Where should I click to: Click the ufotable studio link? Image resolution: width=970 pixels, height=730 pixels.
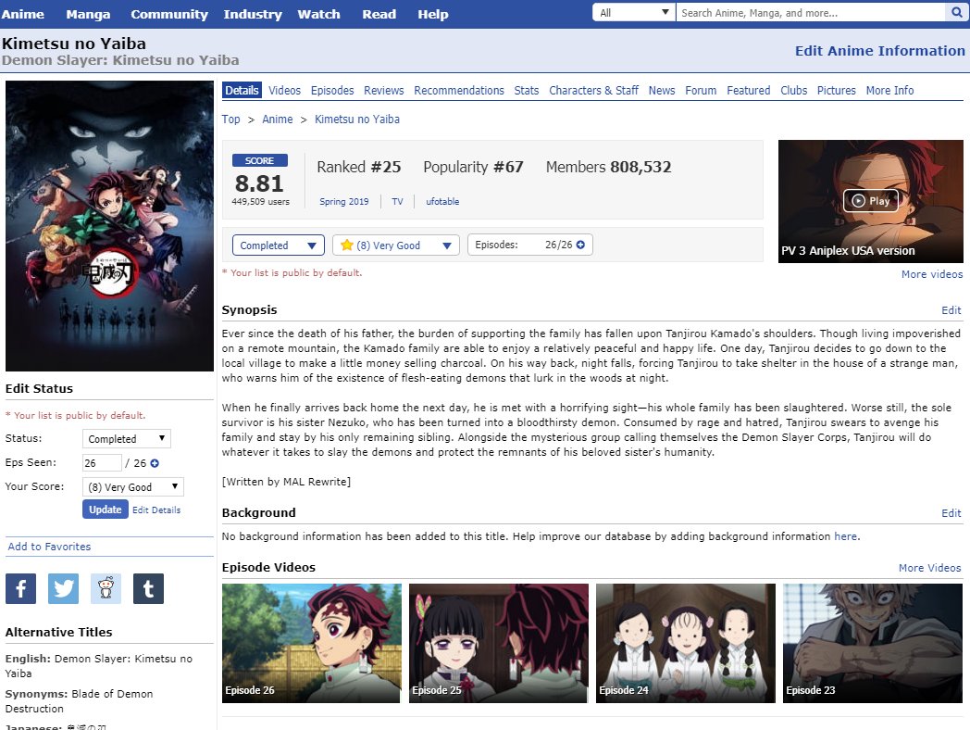pyautogui.click(x=442, y=201)
